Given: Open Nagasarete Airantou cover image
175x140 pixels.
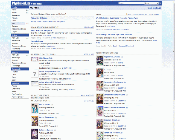Looking at the screenshot, I should click(x=100, y=61).
